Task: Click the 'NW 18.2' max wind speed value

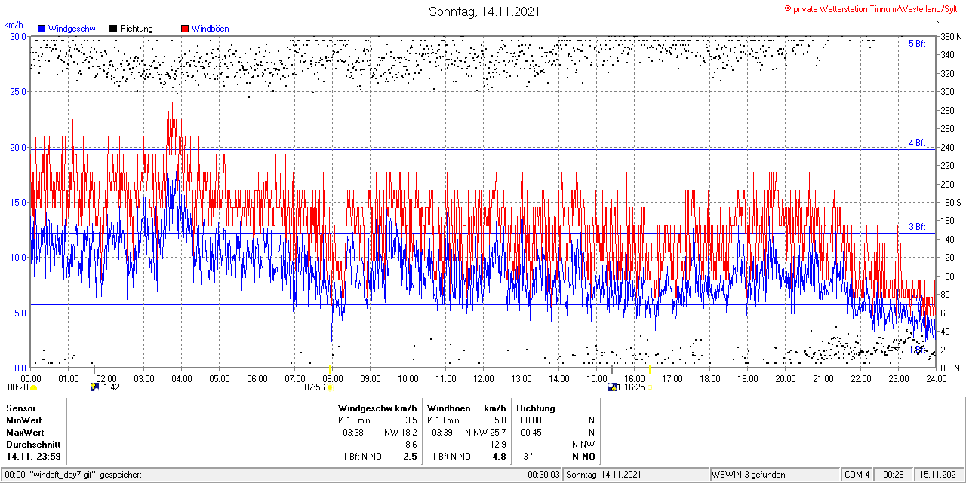Action: (x=401, y=433)
